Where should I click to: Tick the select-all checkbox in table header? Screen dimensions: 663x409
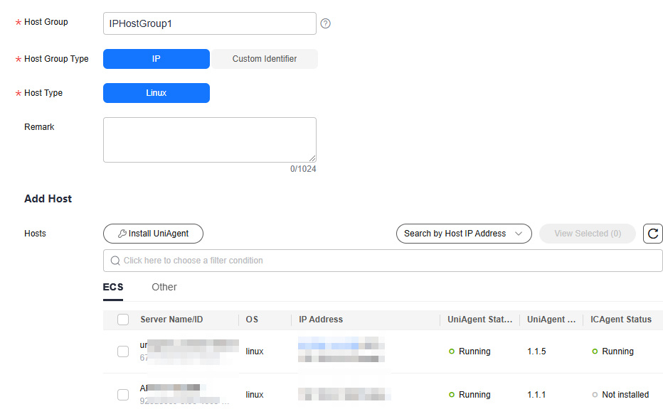click(123, 320)
